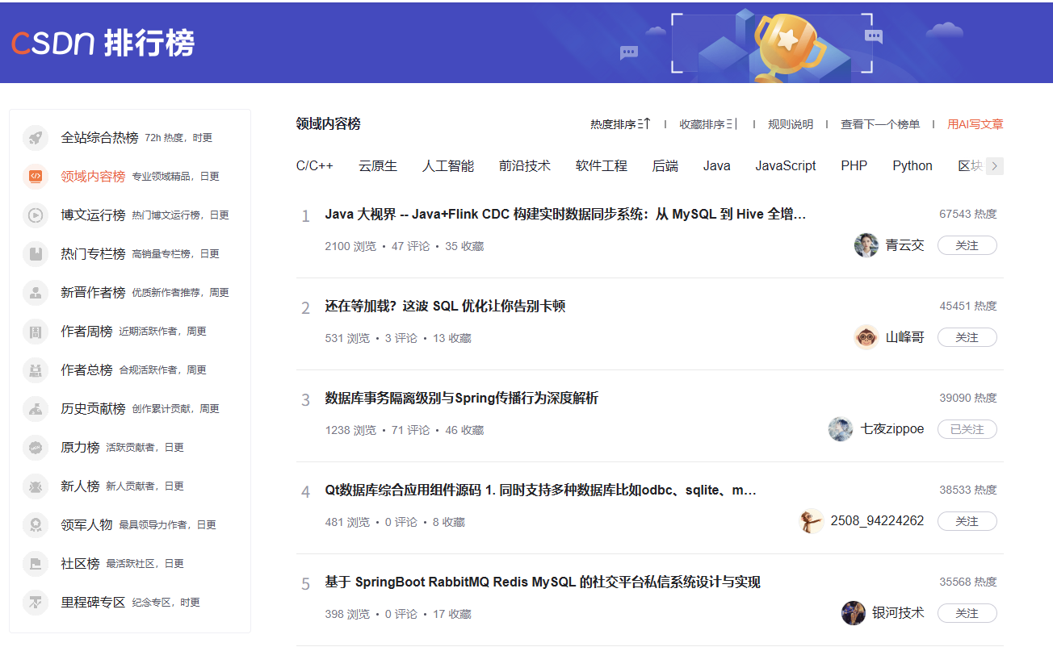Click 用AI写文章 link
This screenshot has width=1053, height=647.
975,124
